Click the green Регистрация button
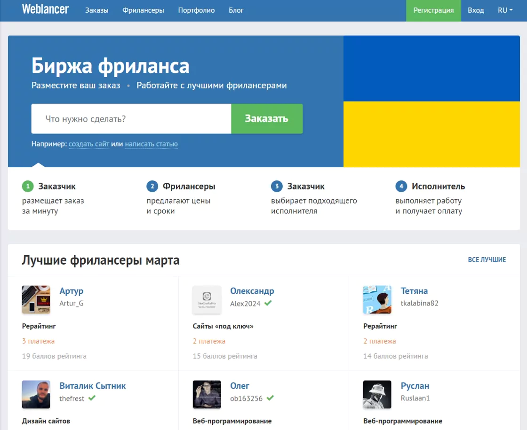 tap(433, 10)
